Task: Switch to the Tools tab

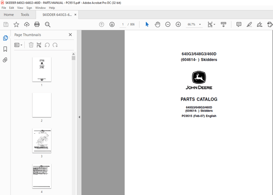Action: tap(25, 15)
